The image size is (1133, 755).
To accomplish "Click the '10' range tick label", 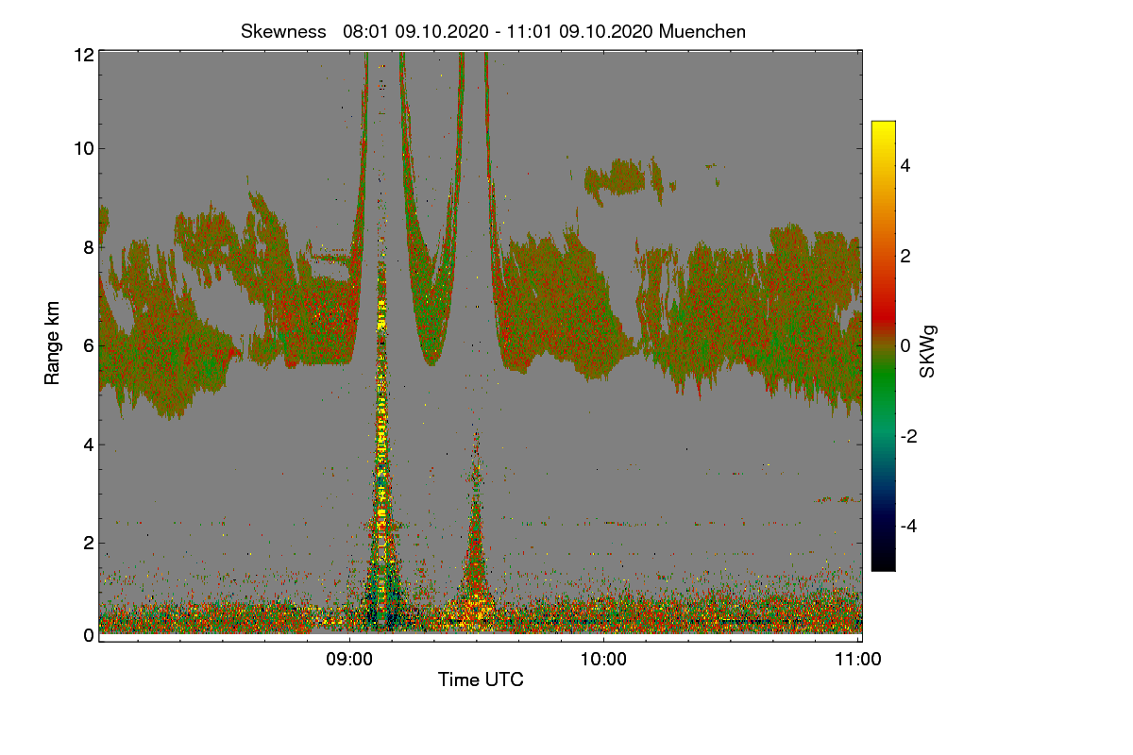I will click(83, 148).
